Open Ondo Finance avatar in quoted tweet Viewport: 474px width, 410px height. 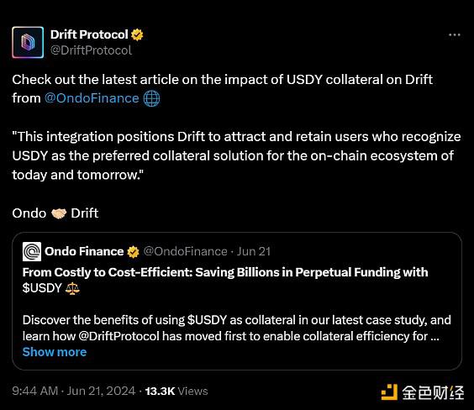32,251
